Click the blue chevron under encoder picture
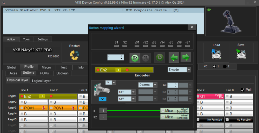The height and width of the screenshot is (133, 259). (102, 99)
